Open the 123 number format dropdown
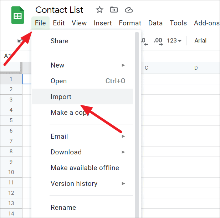The height and width of the screenshot is (218, 220). coord(174,41)
